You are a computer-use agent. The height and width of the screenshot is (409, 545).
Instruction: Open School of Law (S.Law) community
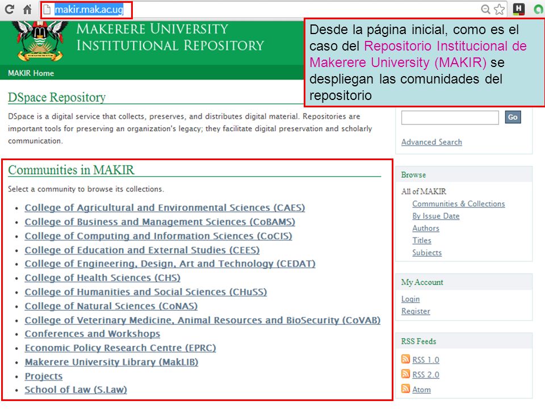(76, 390)
